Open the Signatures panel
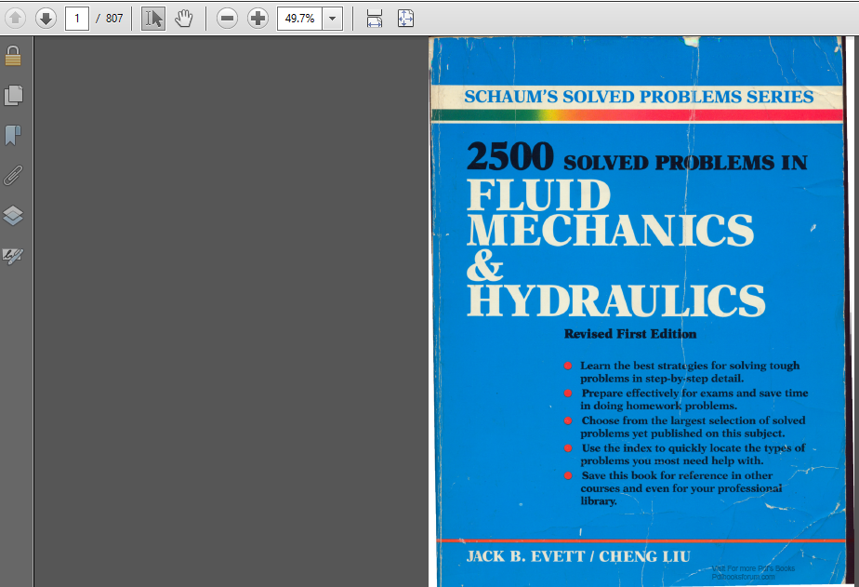 pyautogui.click(x=13, y=256)
